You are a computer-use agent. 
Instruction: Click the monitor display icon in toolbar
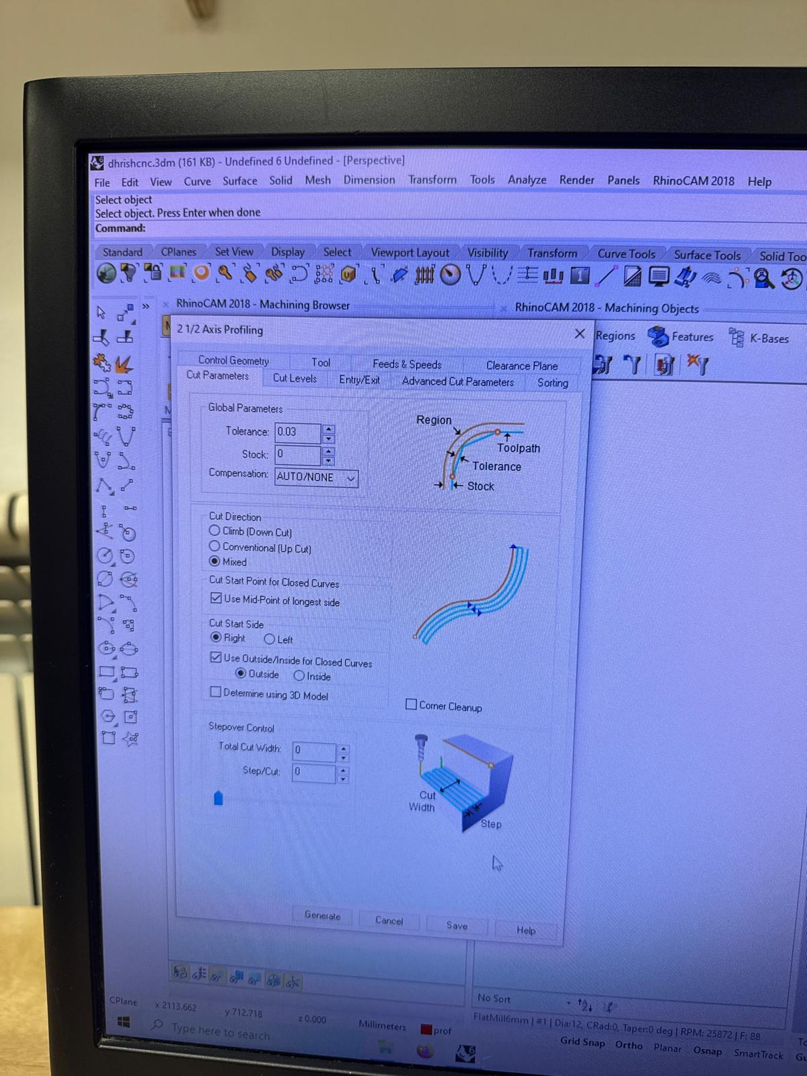(x=658, y=276)
